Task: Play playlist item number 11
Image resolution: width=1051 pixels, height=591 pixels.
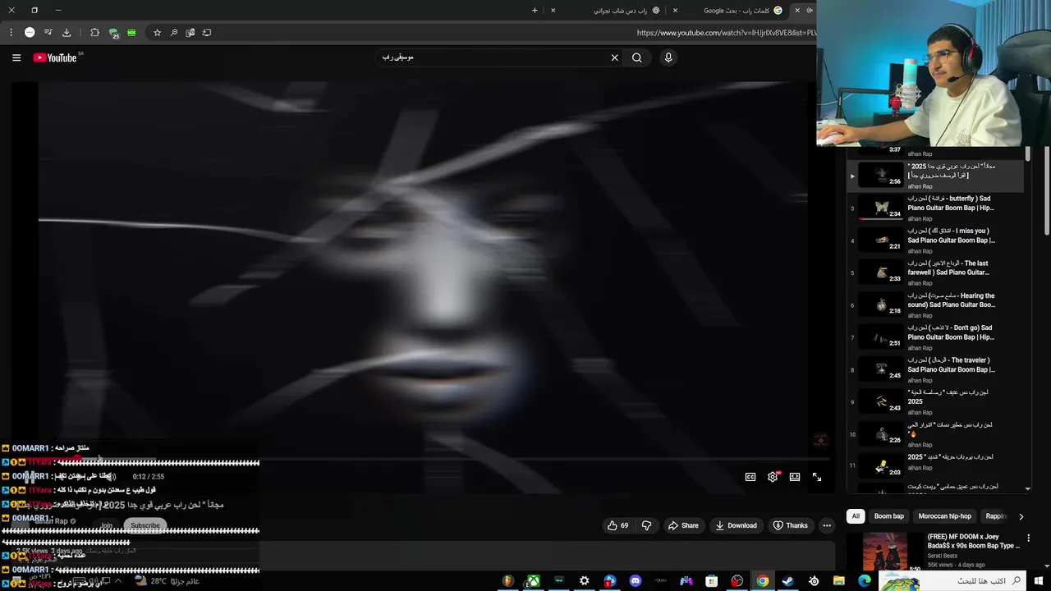Action: point(936,465)
